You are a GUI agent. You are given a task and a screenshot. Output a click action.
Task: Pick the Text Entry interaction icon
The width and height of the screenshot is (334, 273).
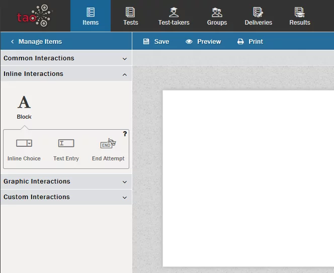tap(66, 143)
